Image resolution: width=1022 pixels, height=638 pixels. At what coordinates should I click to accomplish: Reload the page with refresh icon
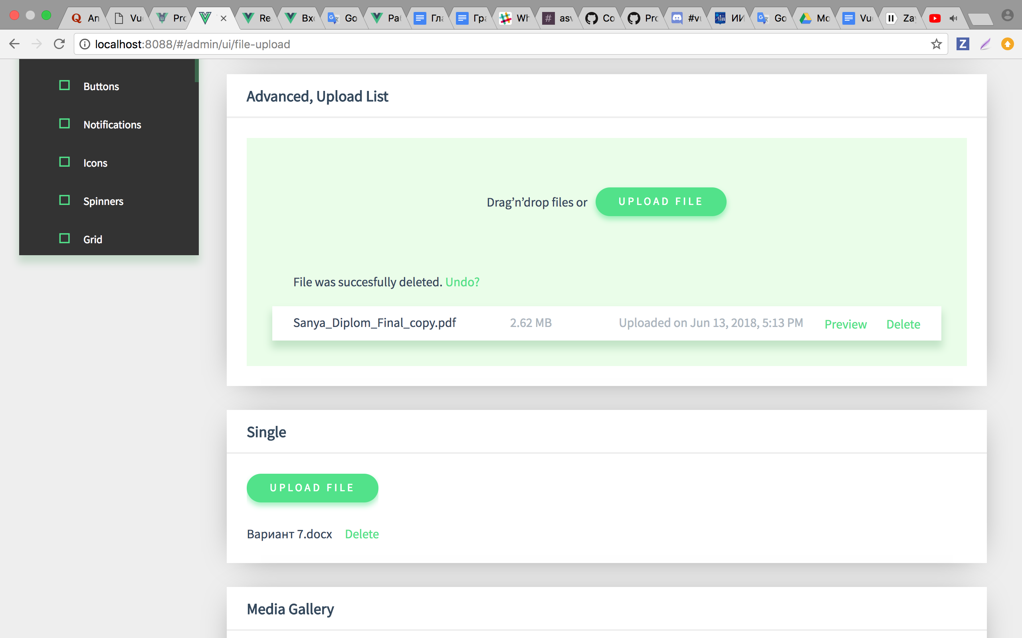click(59, 44)
